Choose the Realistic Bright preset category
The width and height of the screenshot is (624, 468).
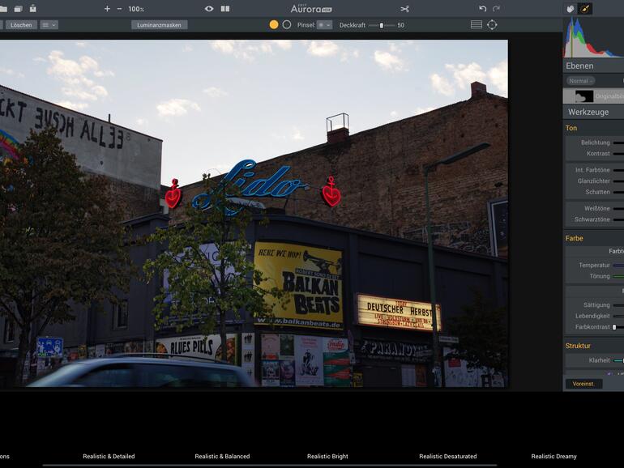pyautogui.click(x=327, y=457)
